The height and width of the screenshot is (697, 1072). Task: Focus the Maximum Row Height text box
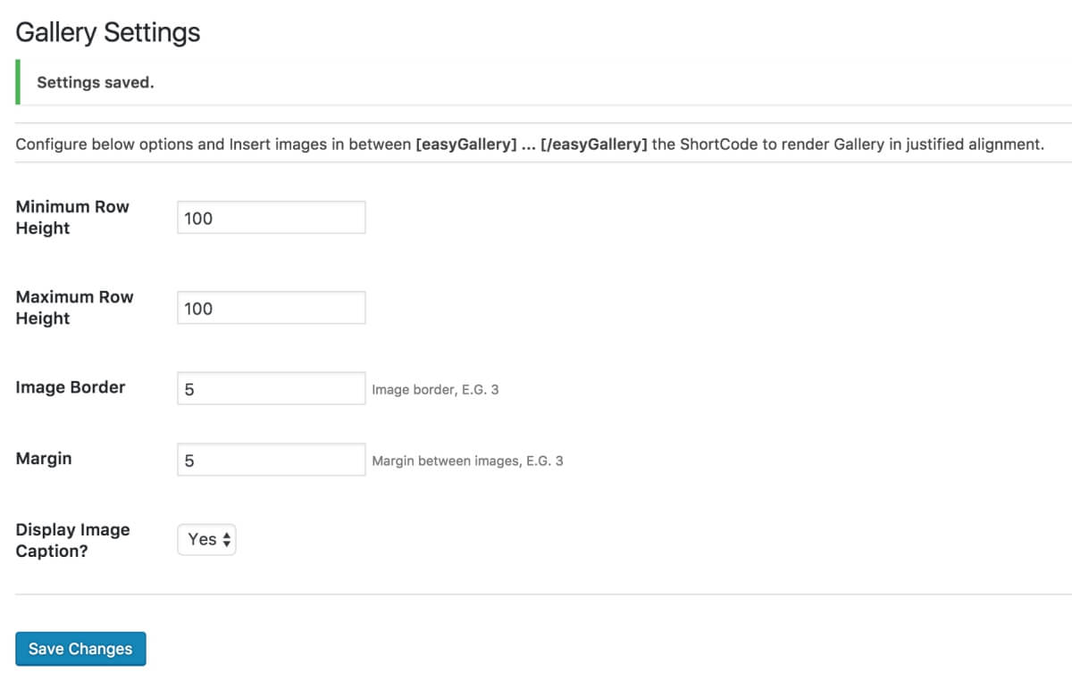point(272,308)
